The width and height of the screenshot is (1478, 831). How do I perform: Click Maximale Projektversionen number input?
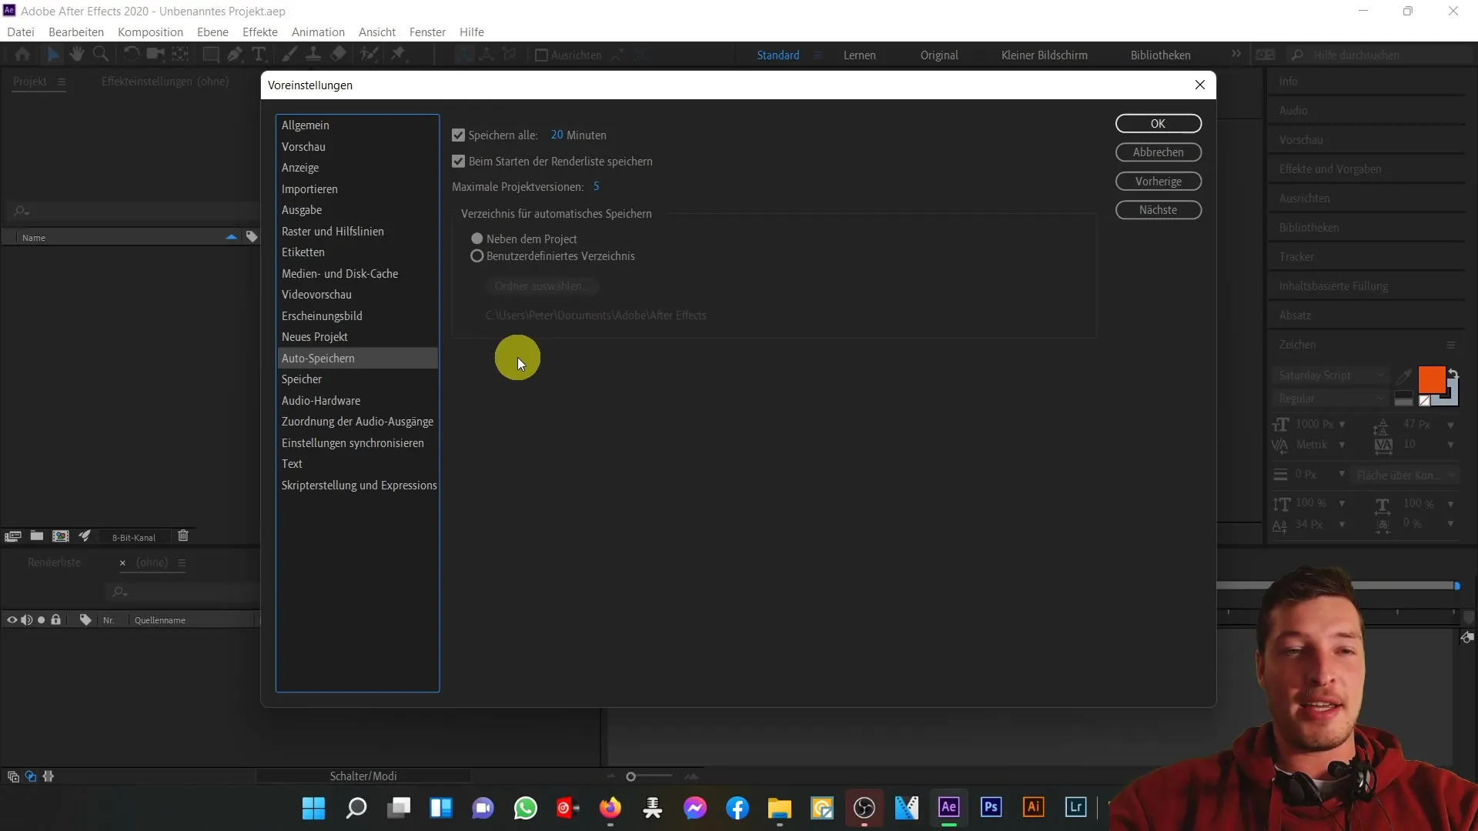coord(596,187)
